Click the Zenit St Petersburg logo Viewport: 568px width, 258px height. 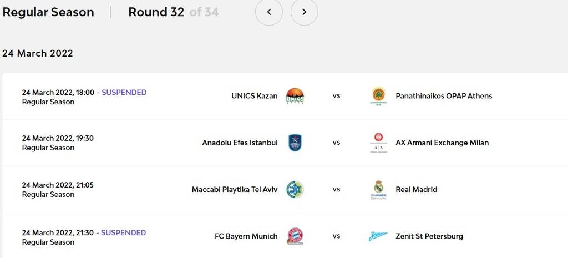(378, 236)
